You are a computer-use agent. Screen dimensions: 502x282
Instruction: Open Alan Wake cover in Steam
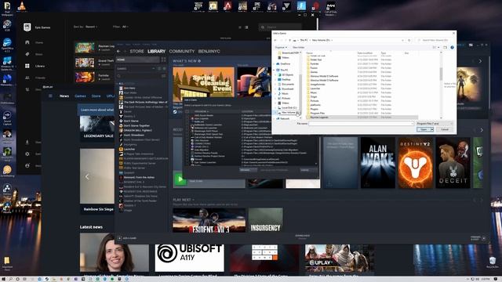tap(378, 162)
